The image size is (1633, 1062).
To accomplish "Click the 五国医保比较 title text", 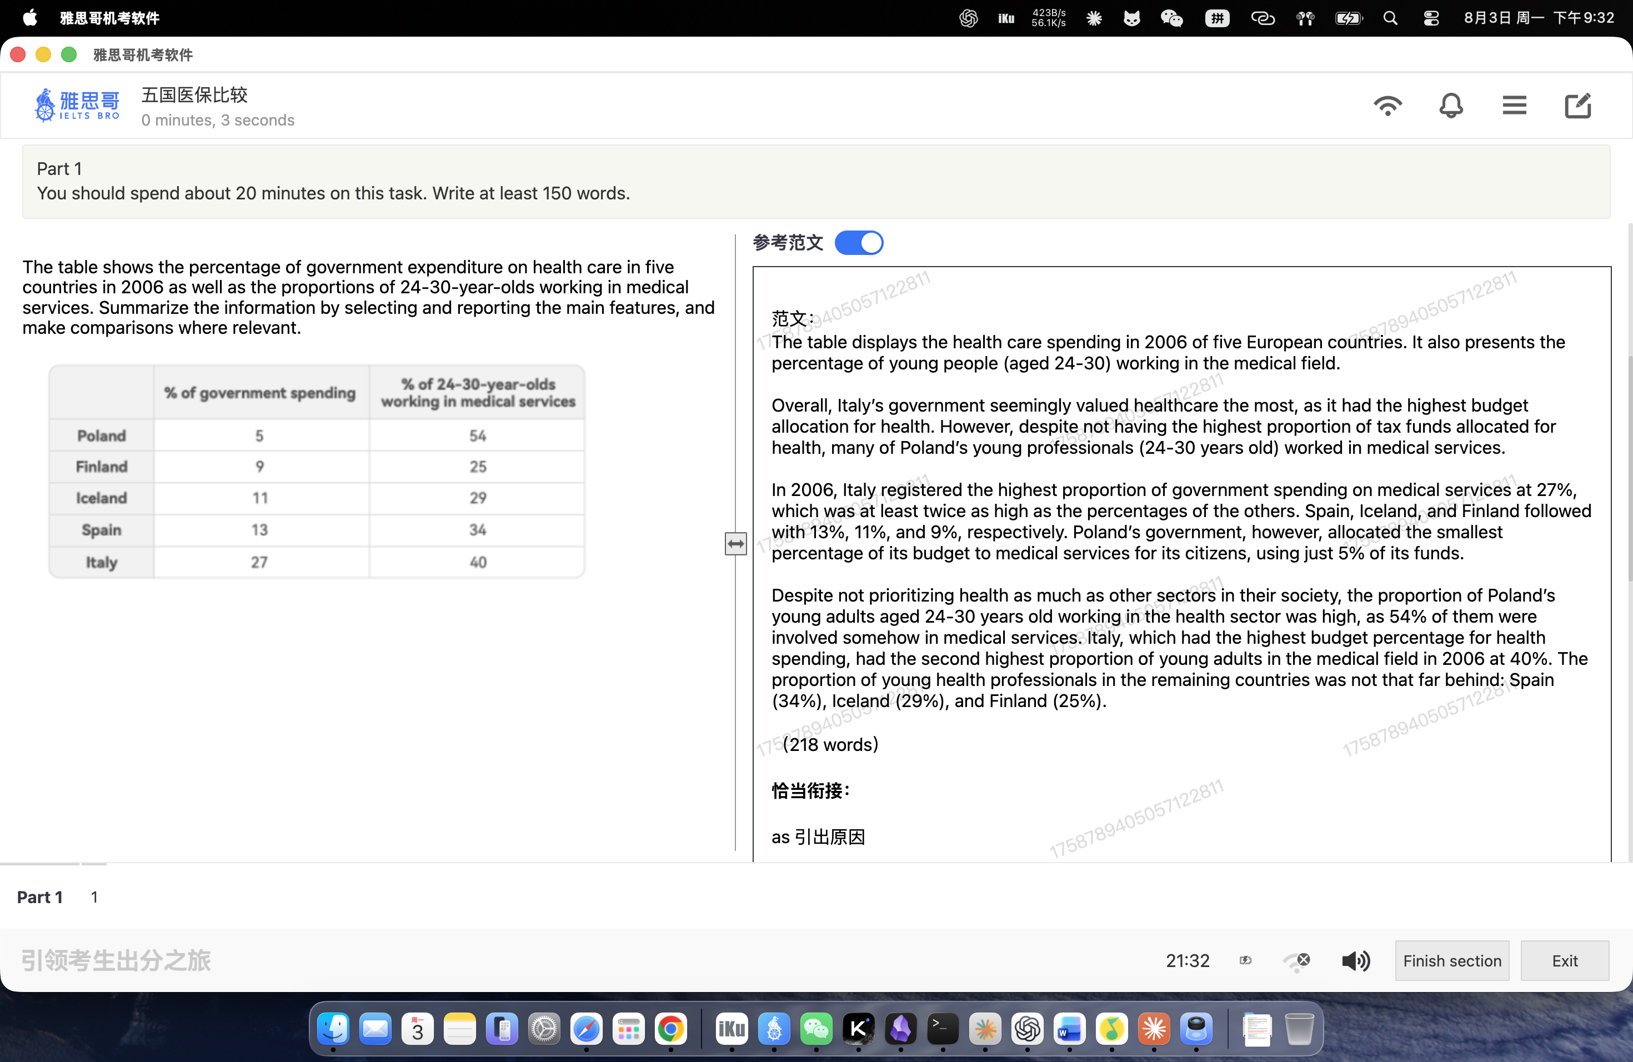I will [194, 94].
